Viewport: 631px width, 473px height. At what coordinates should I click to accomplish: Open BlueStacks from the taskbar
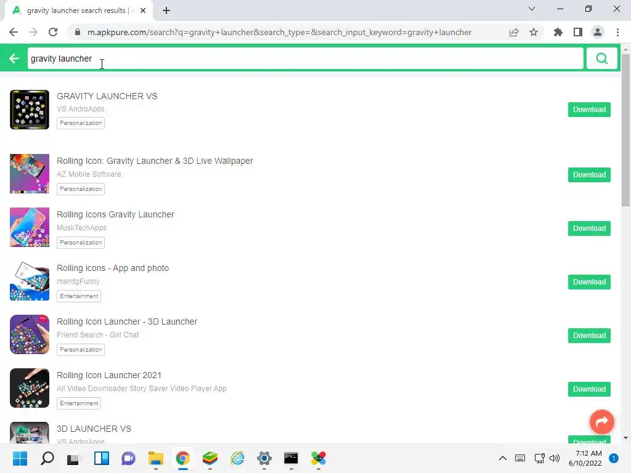210,458
